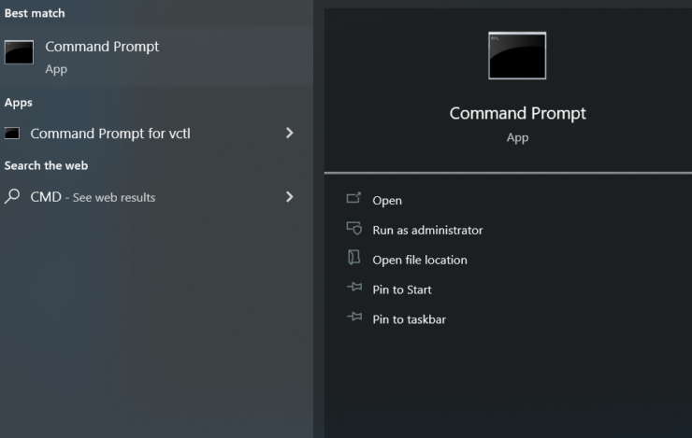Select the Open file location label
Image resolution: width=692 pixels, height=438 pixels.
[x=420, y=260]
